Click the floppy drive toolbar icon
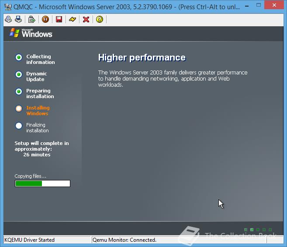The image size is (287, 247). click(x=18, y=19)
